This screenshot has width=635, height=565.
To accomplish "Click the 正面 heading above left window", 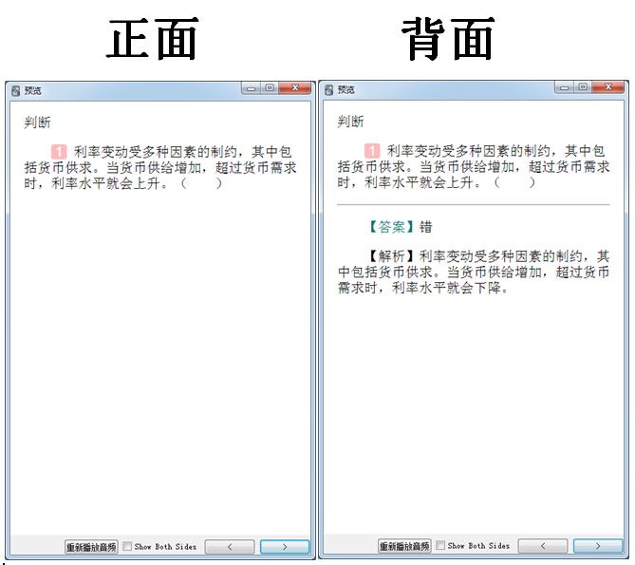I will [152, 39].
